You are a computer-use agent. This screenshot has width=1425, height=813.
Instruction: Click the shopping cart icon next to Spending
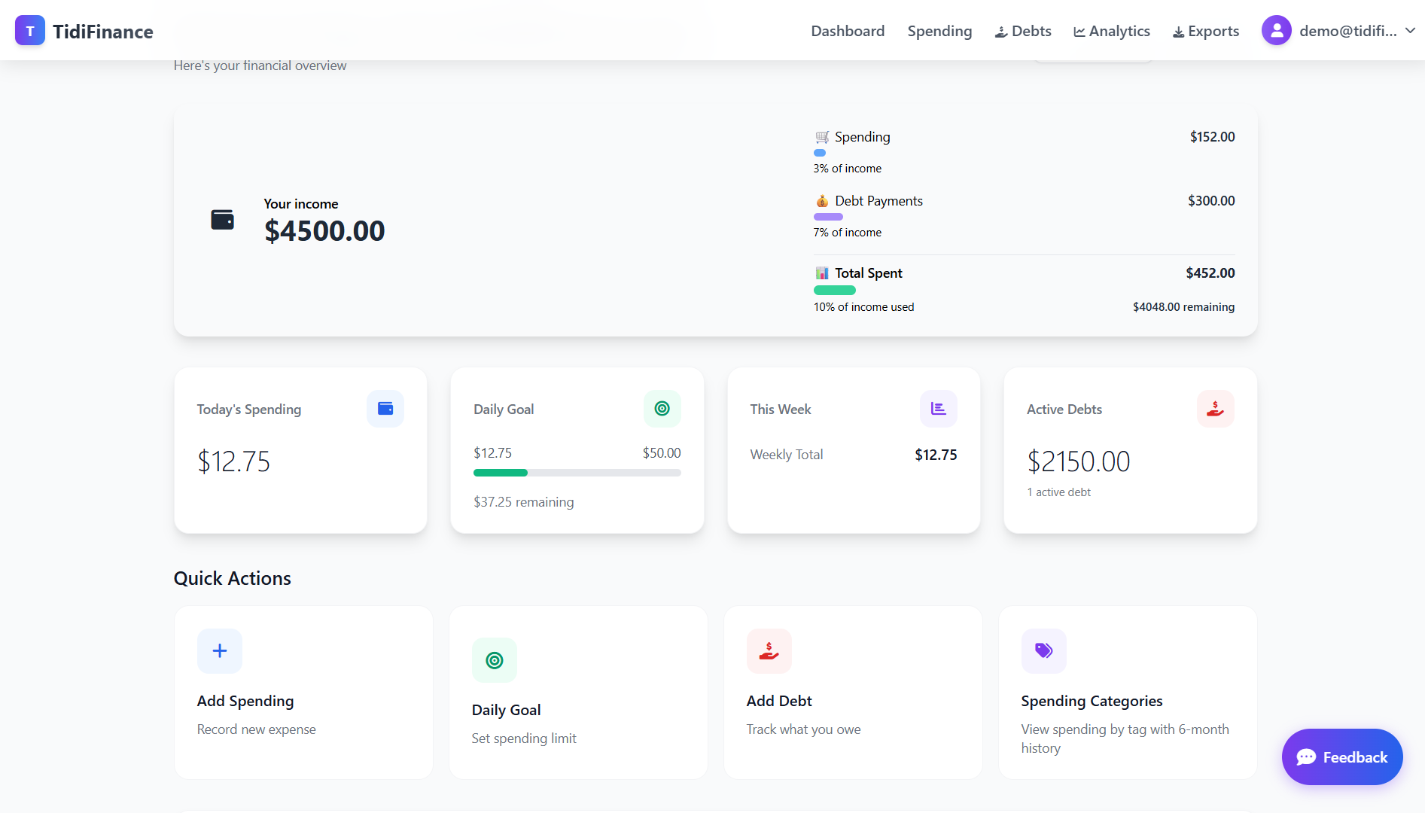pos(822,137)
